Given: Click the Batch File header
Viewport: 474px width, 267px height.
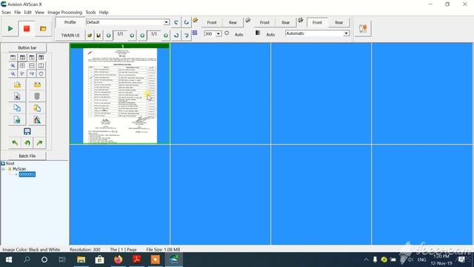Looking at the screenshot, I should click(x=27, y=156).
